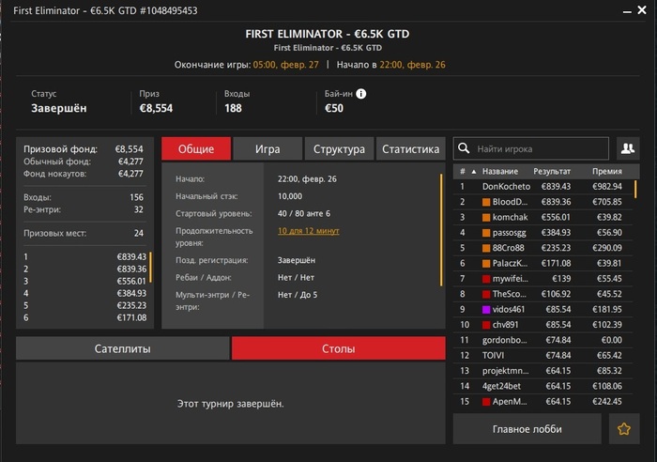This screenshot has height=462, width=657.
Task: Click red flag next to chv891
Action: pyautogui.click(x=486, y=325)
